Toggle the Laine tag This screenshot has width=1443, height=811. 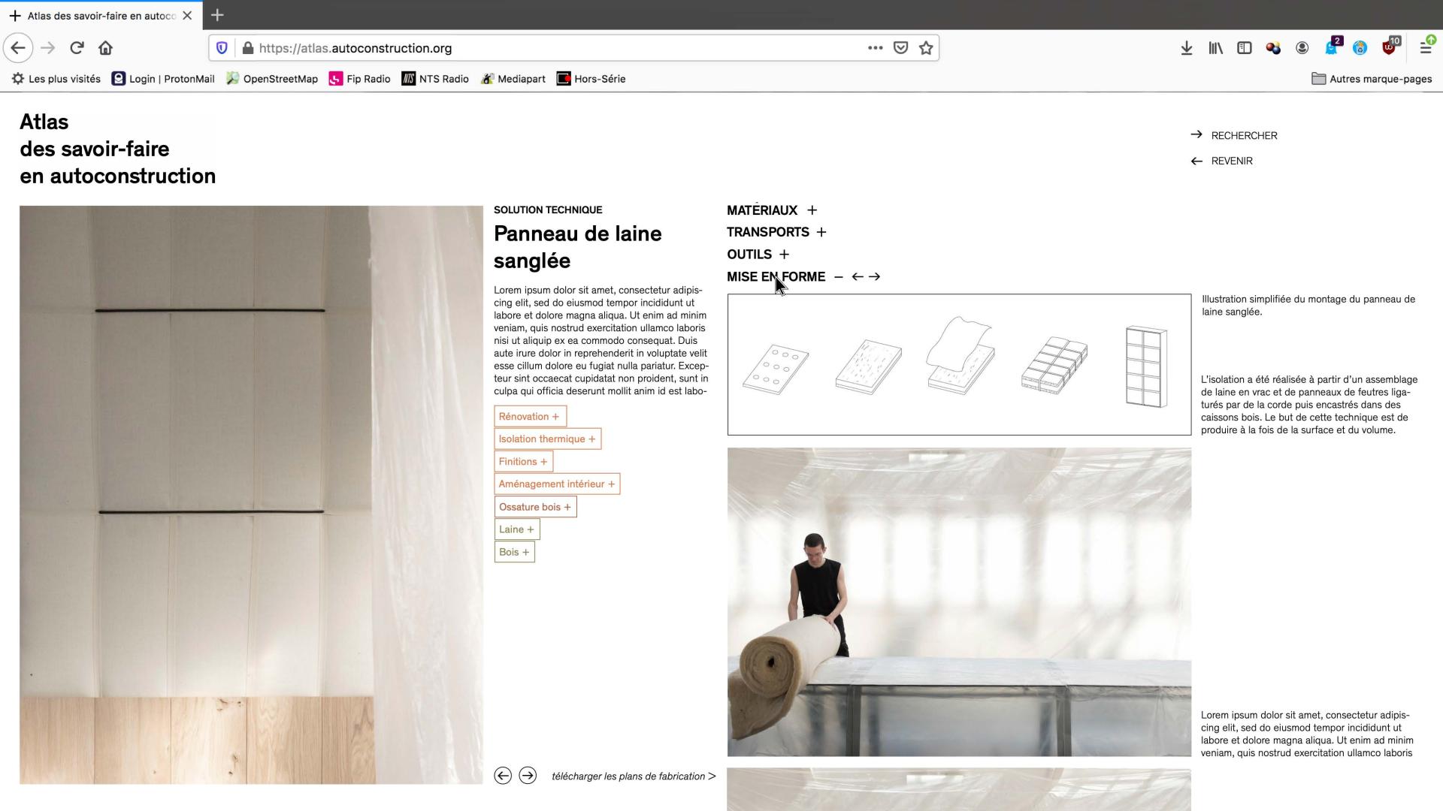pos(516,529)
